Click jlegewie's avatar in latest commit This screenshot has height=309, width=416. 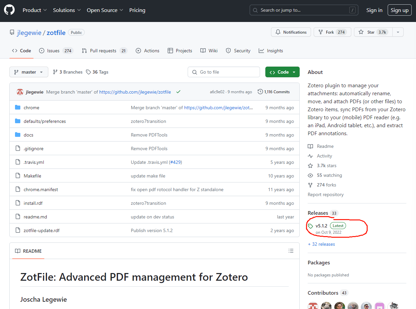pyautogui.click(x=20, y=92)
